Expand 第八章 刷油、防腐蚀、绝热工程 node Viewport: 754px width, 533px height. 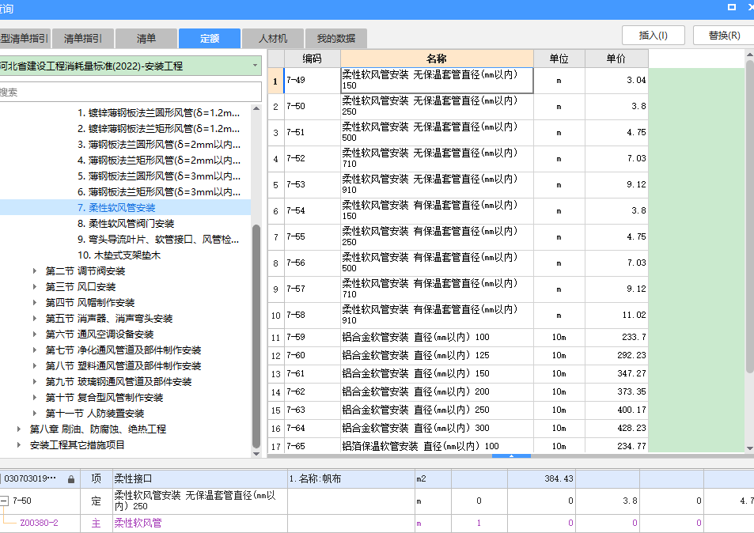[19, 429]
